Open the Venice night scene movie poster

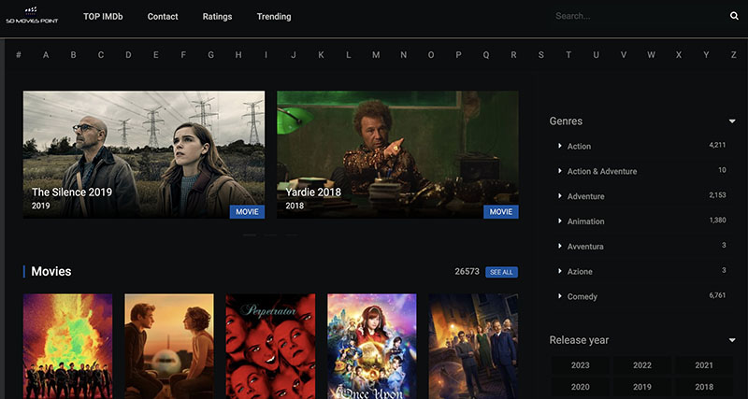473,346
